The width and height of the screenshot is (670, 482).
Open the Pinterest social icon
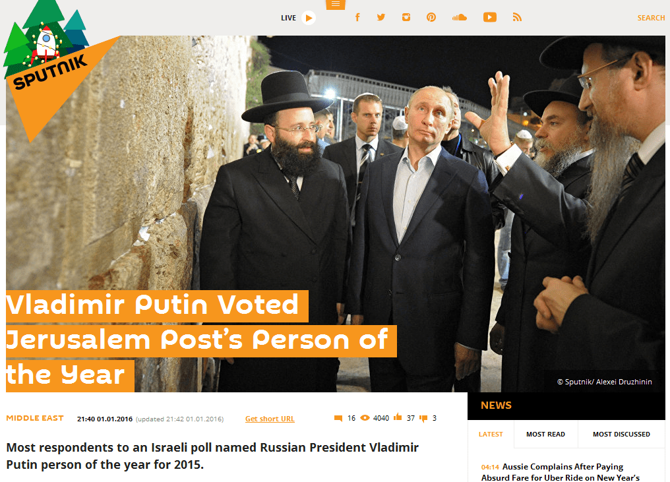click(431, 17)
